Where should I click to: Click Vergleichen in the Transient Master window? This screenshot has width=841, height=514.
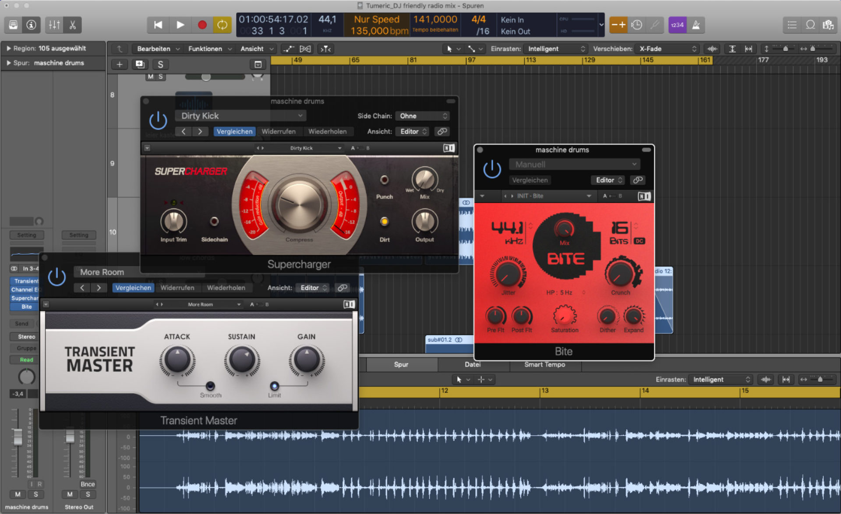[133, 288]
